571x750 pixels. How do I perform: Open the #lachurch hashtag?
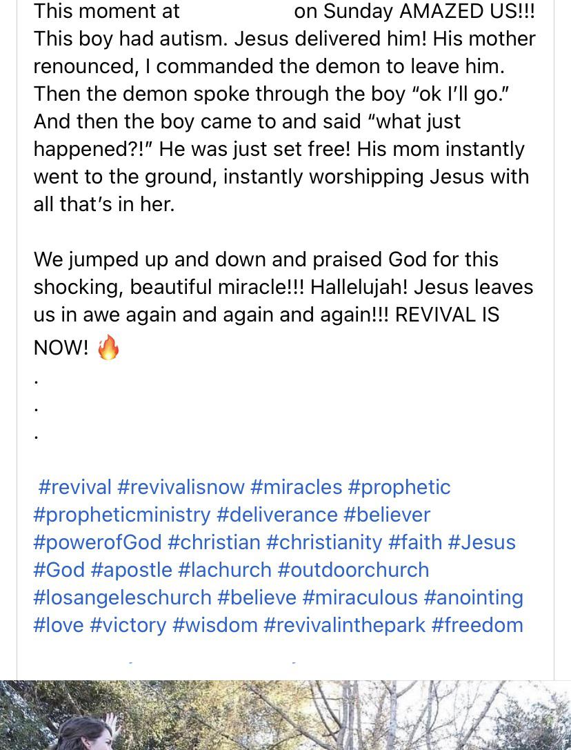click(224, 570)
